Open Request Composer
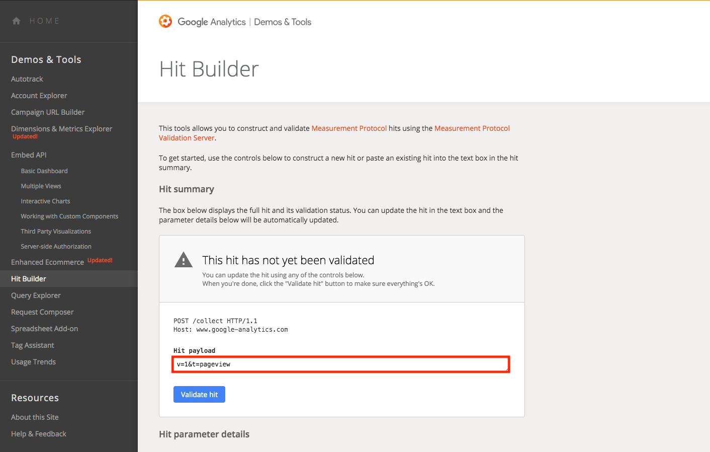 tap(42, 312)
